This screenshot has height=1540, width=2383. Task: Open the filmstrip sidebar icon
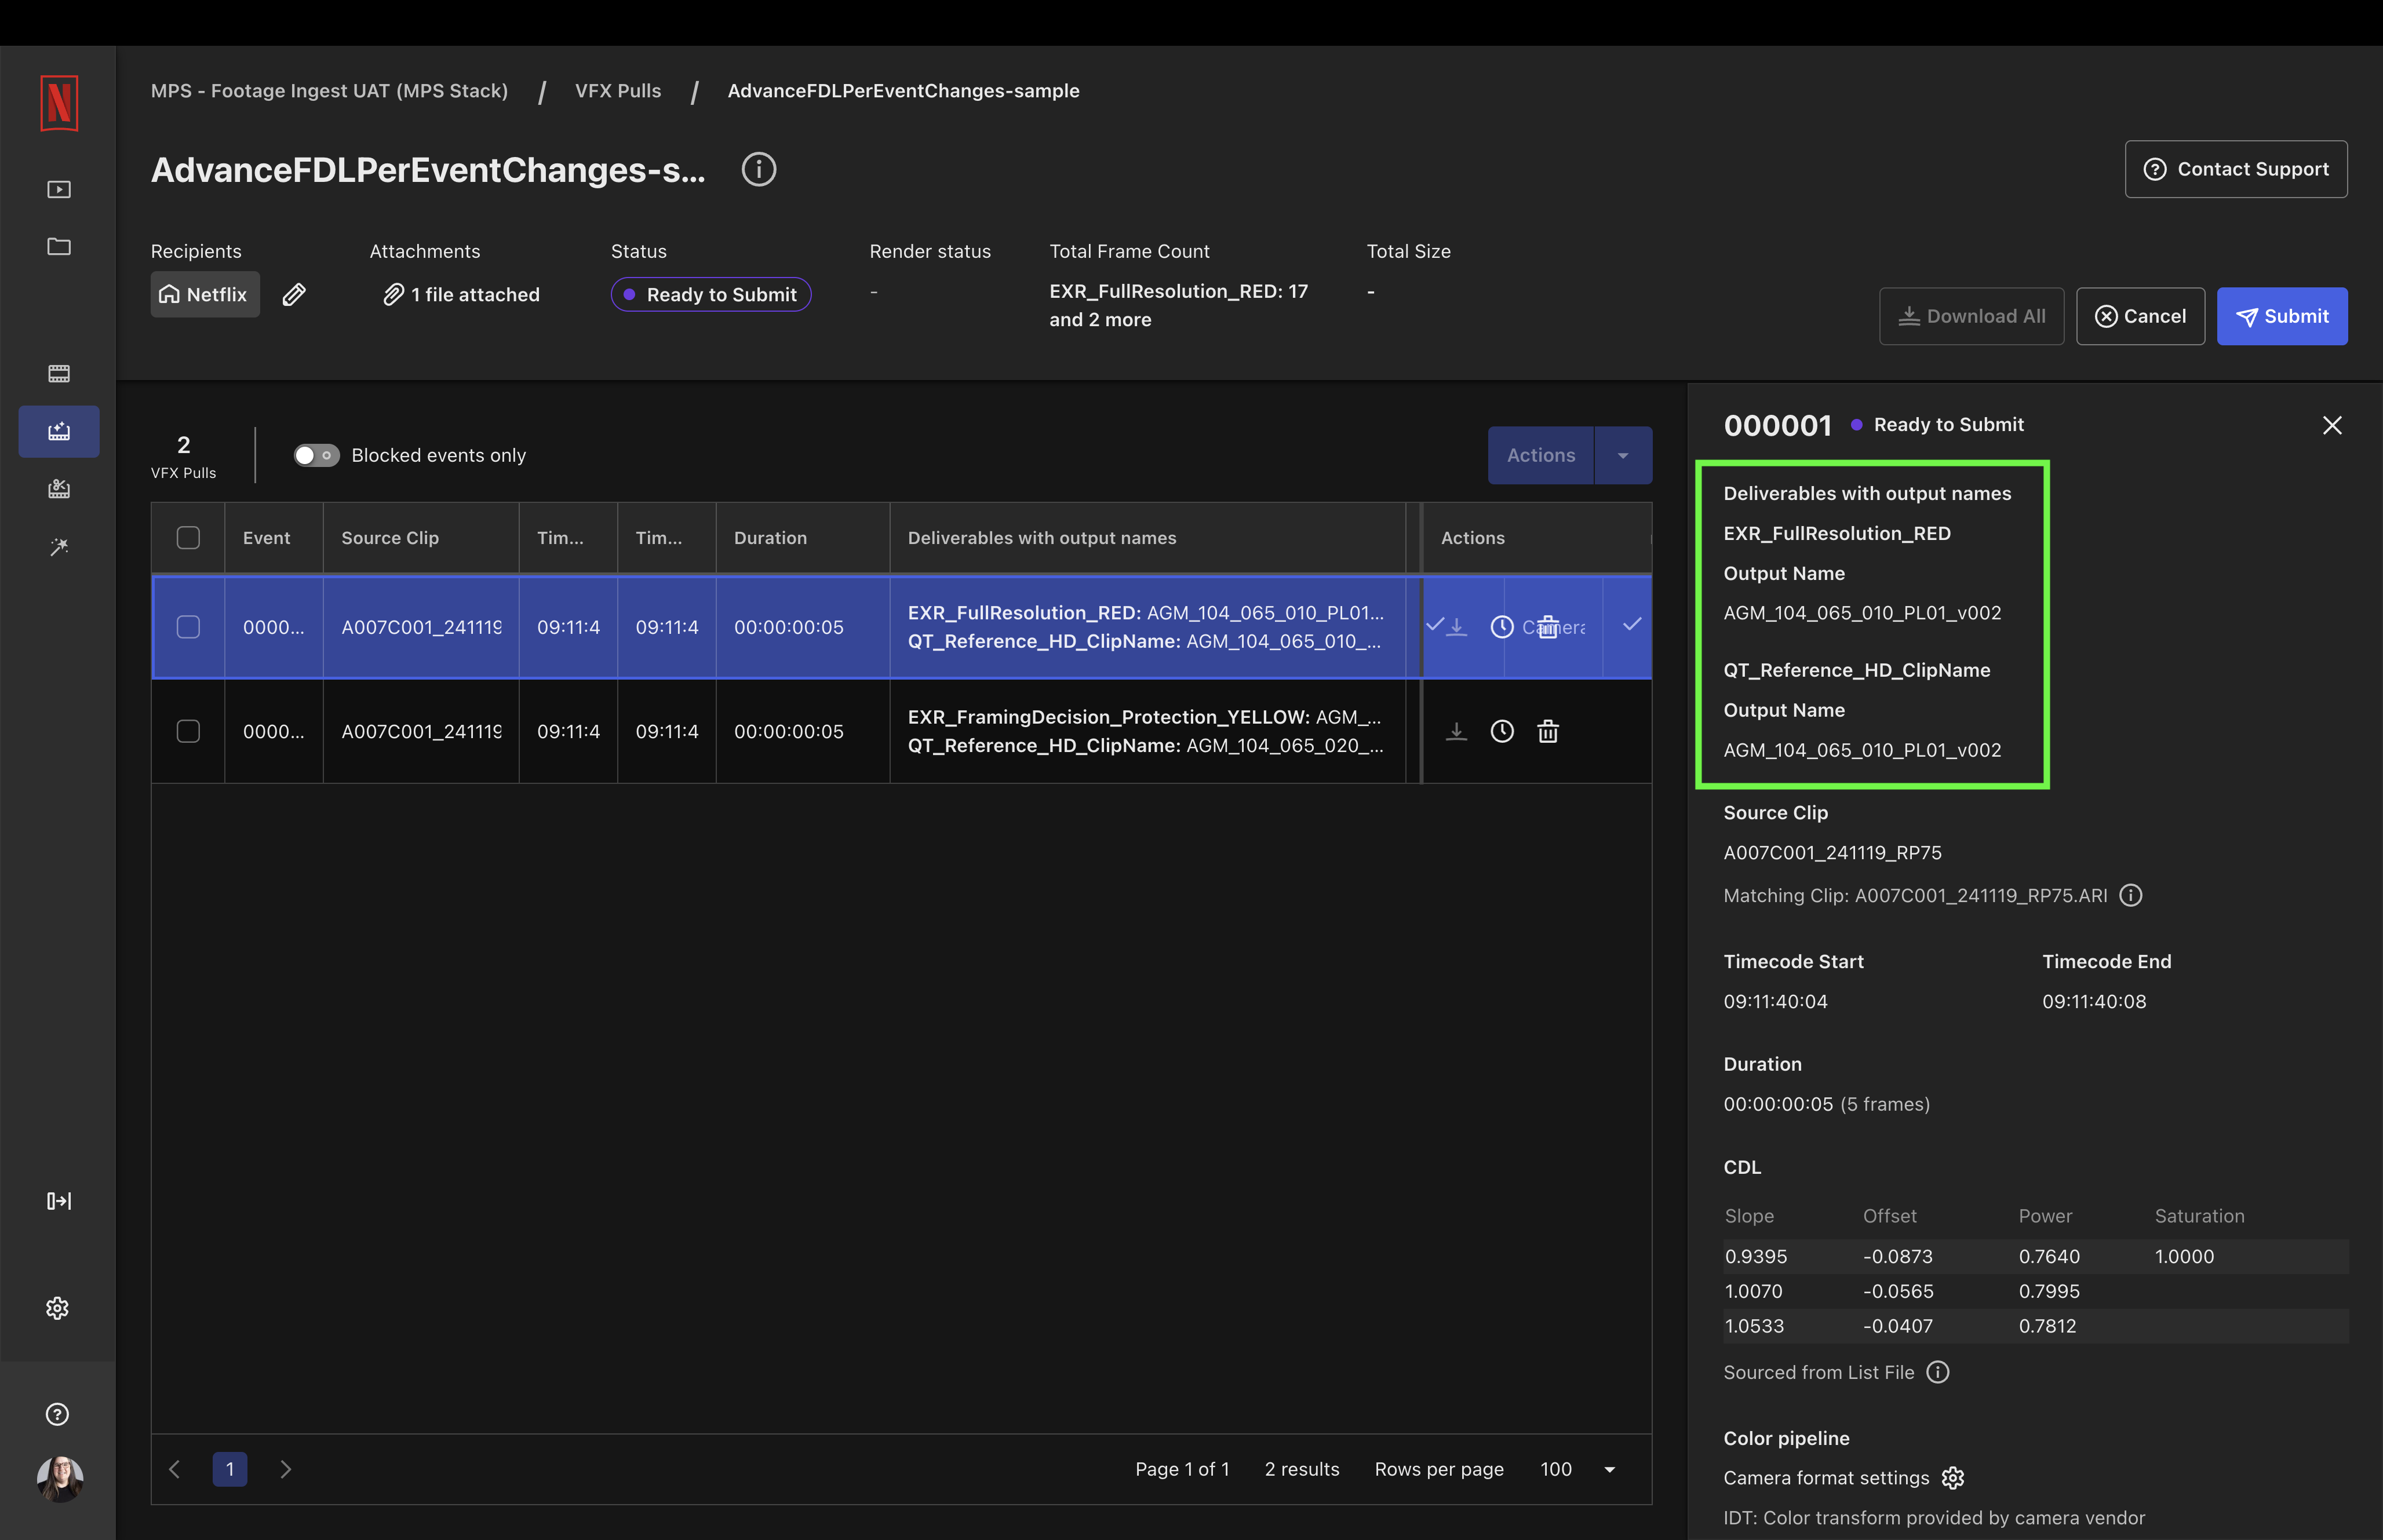59,374
